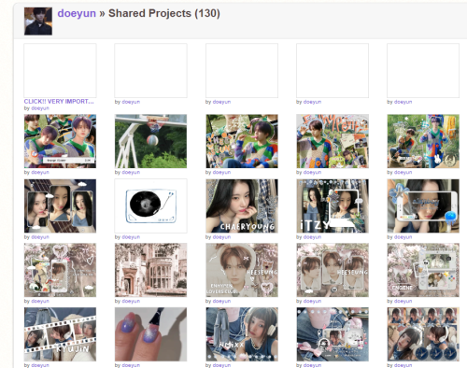Click doeyun link under pink heart collage
Screen dimensions: 467x368
pyautogui.click(x=40, y=301)
